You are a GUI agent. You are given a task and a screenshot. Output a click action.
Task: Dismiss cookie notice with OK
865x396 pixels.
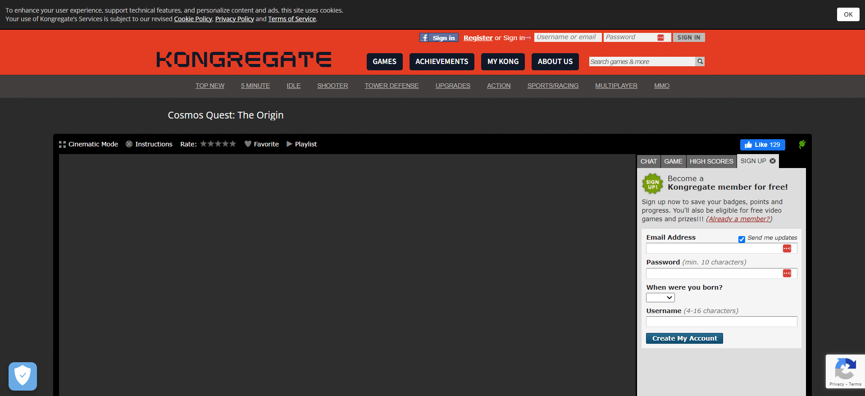point(848,14)
